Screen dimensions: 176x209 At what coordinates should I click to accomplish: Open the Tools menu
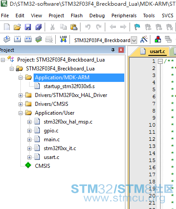point(149,15)
